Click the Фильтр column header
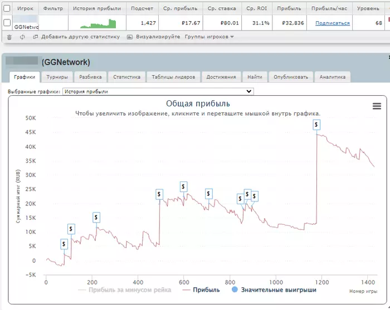This screenshot has height=310, width=390. (x=53, y=8)
